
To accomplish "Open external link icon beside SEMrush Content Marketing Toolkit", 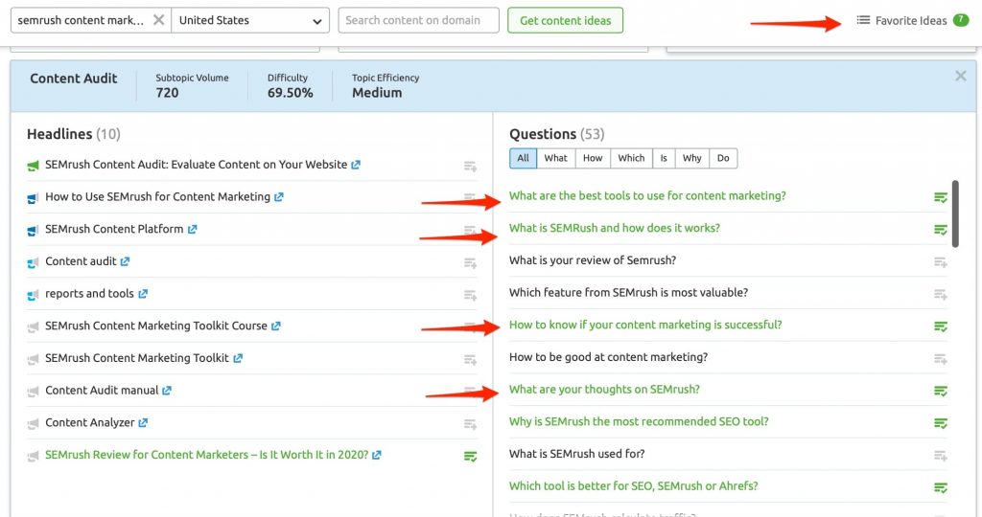I will tap(238, 358).
